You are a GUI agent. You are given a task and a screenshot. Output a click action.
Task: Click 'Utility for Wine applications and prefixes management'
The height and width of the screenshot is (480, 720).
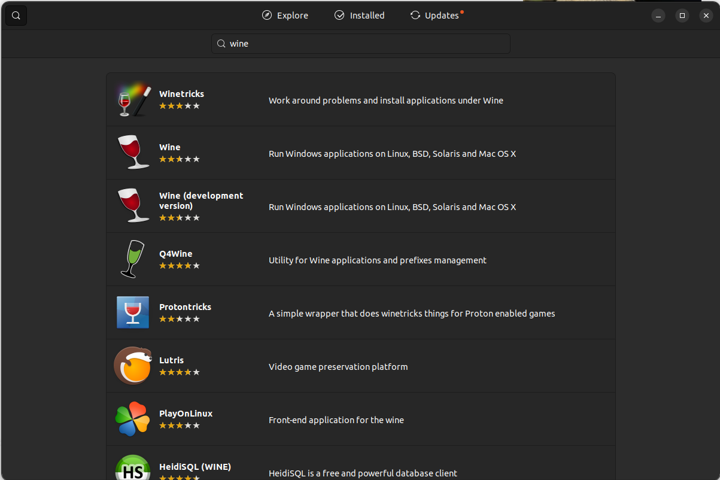pos(378,260)
